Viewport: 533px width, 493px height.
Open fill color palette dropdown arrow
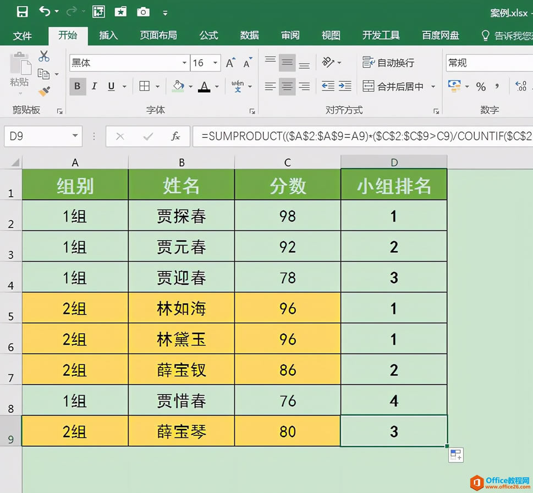190,87
